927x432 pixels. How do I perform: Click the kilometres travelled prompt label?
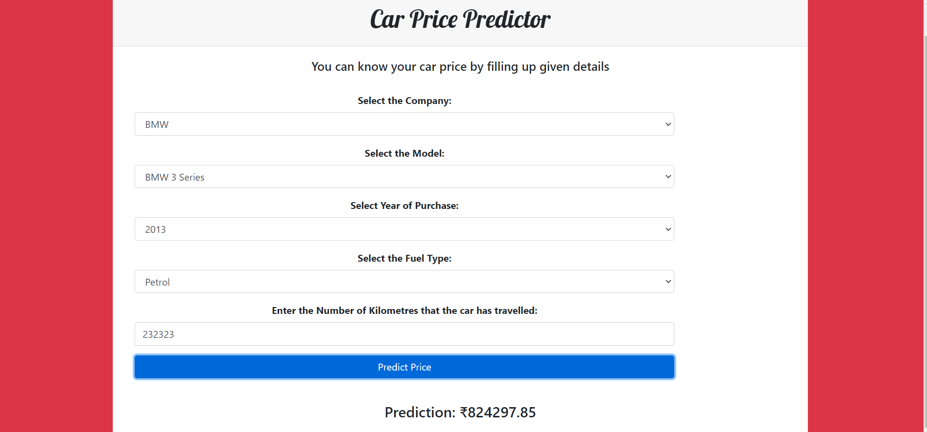pos(404,310)
